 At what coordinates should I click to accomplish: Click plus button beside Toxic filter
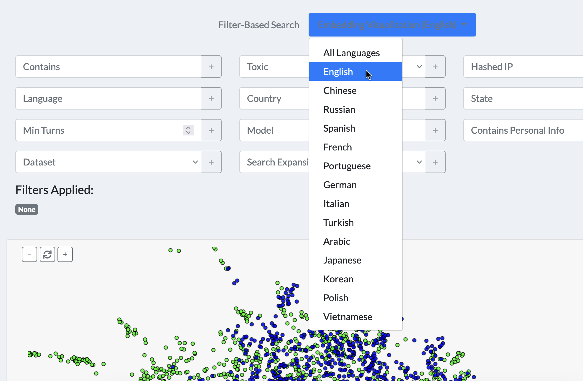[435, 67]
